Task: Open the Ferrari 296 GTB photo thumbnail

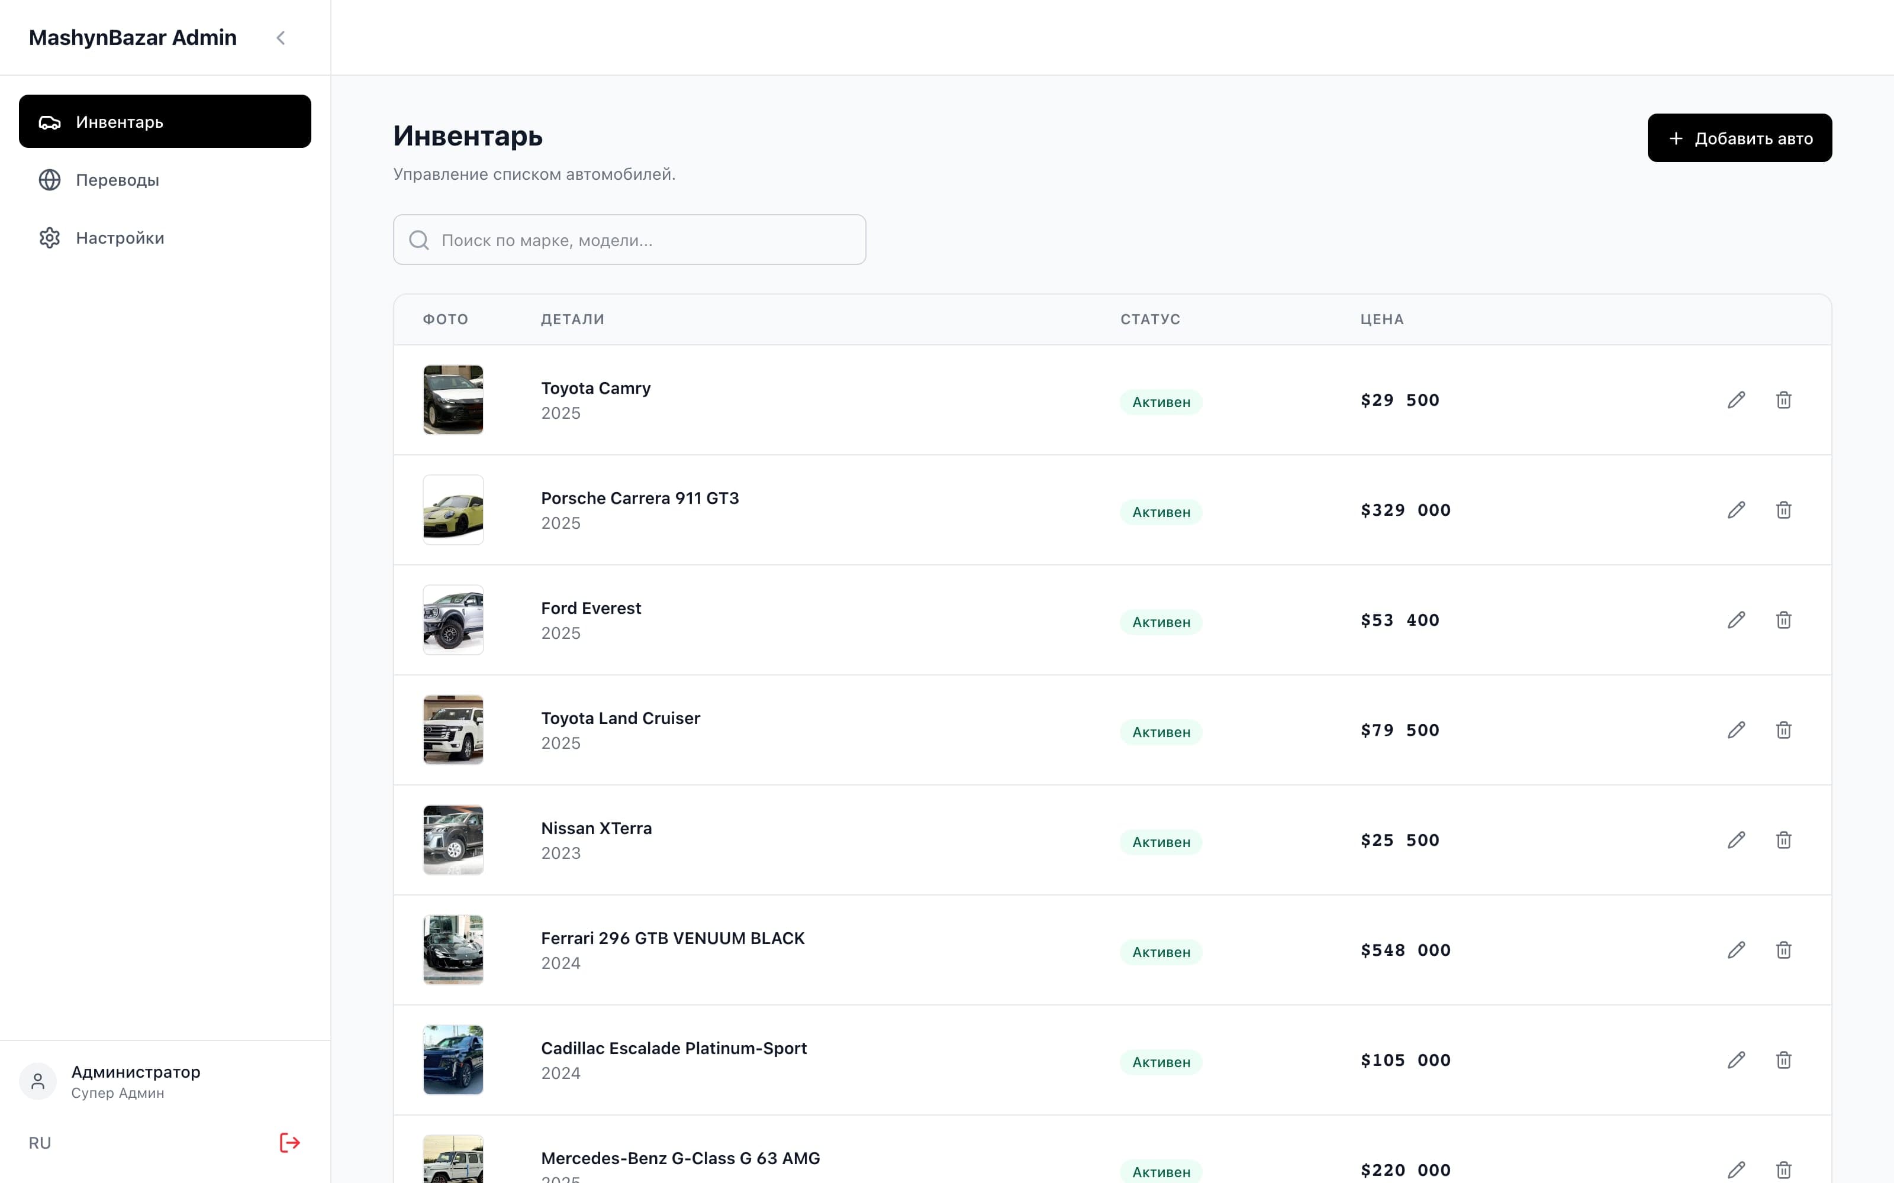Action: (453, 950)
